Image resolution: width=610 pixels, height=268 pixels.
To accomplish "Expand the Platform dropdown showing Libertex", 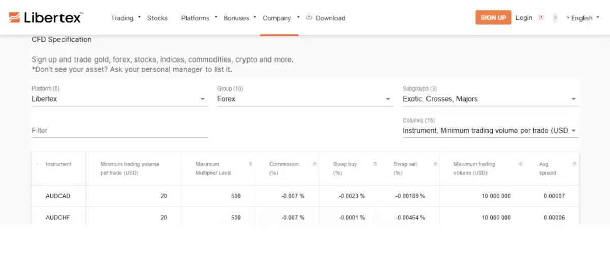I will (x=119, y=99).
